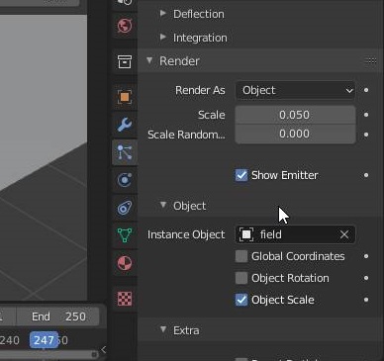Expand the Integration panel
384x361 pixels.
(x=163, y=37)
